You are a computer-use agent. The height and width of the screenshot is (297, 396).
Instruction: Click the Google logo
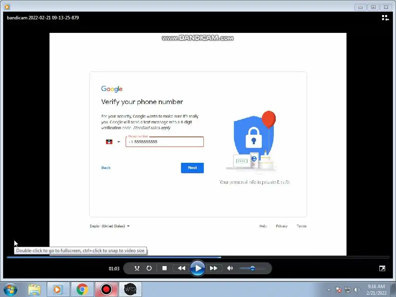112,89
